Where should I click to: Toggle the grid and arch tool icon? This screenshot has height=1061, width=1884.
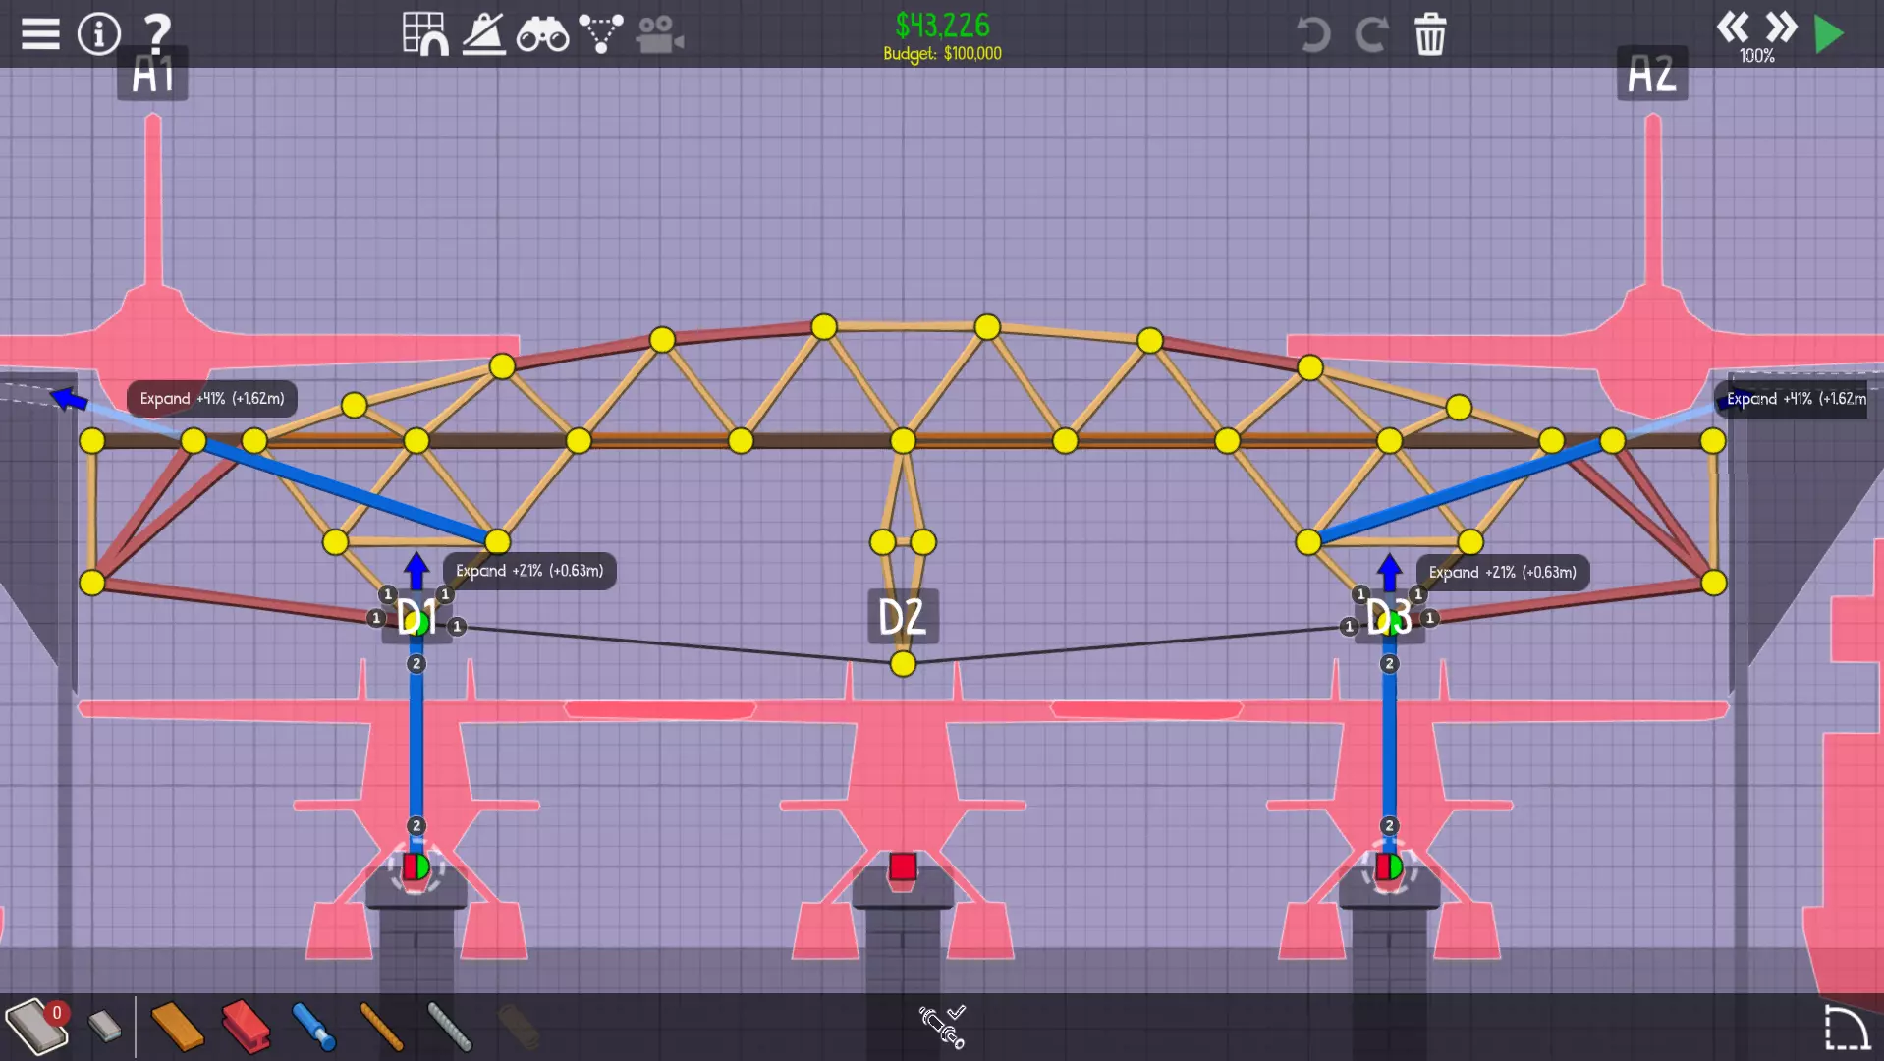pos(425,33)
